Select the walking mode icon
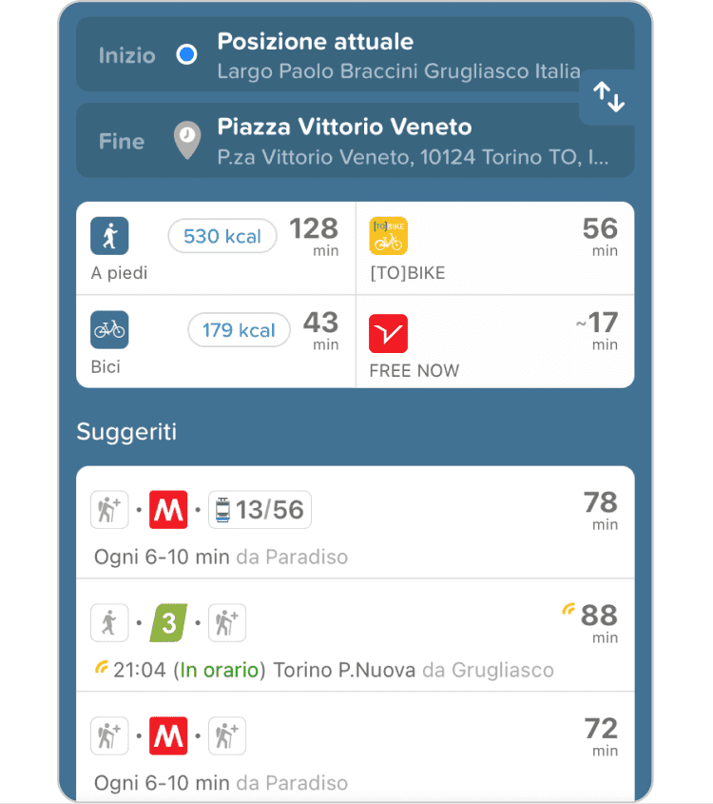 [109, 236]
